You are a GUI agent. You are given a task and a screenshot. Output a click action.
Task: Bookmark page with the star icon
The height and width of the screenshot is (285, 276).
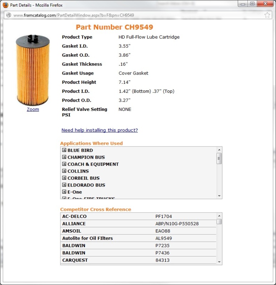[267, 15]
